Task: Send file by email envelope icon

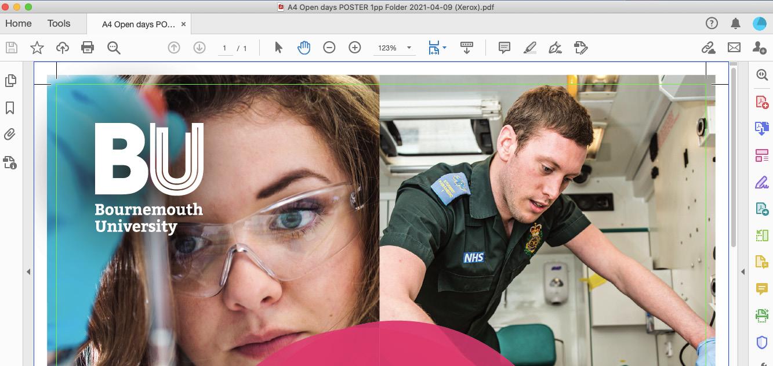Action: click(734, 48)
